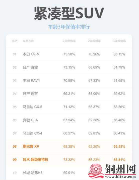Open the www.bltzw.com link
Screen dimensions: 139x180
(120, 177)
